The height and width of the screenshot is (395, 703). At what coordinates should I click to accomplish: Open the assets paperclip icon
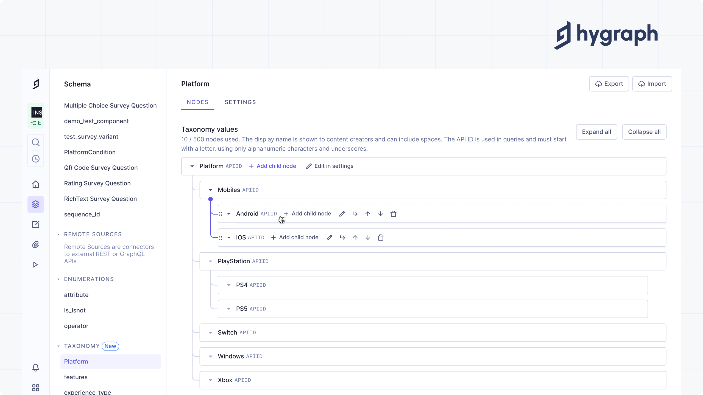(36, 244)
